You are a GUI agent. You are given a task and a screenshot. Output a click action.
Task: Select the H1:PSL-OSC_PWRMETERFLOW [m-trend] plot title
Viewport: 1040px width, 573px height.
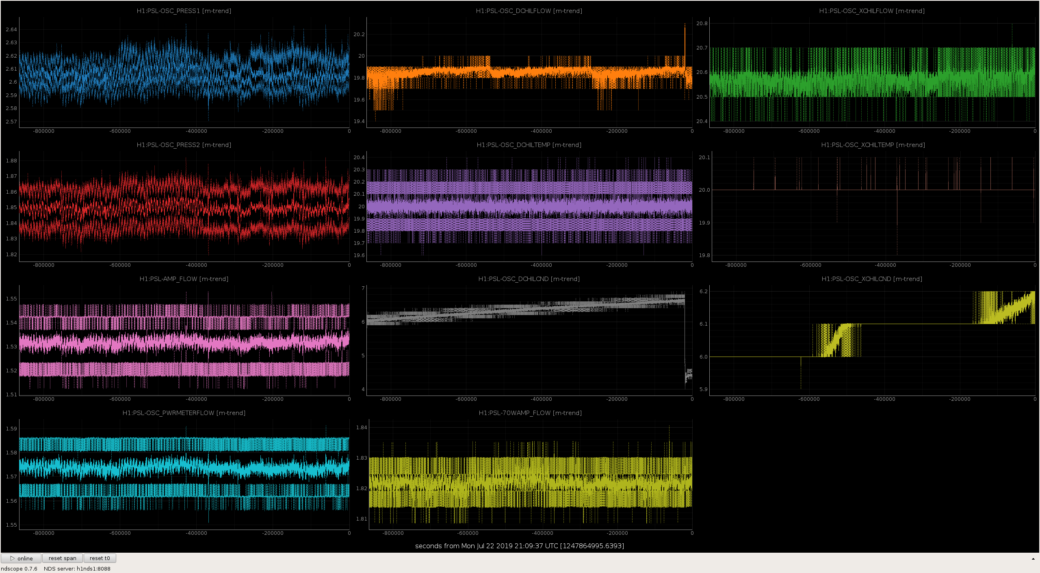click(x=184, y=413)
